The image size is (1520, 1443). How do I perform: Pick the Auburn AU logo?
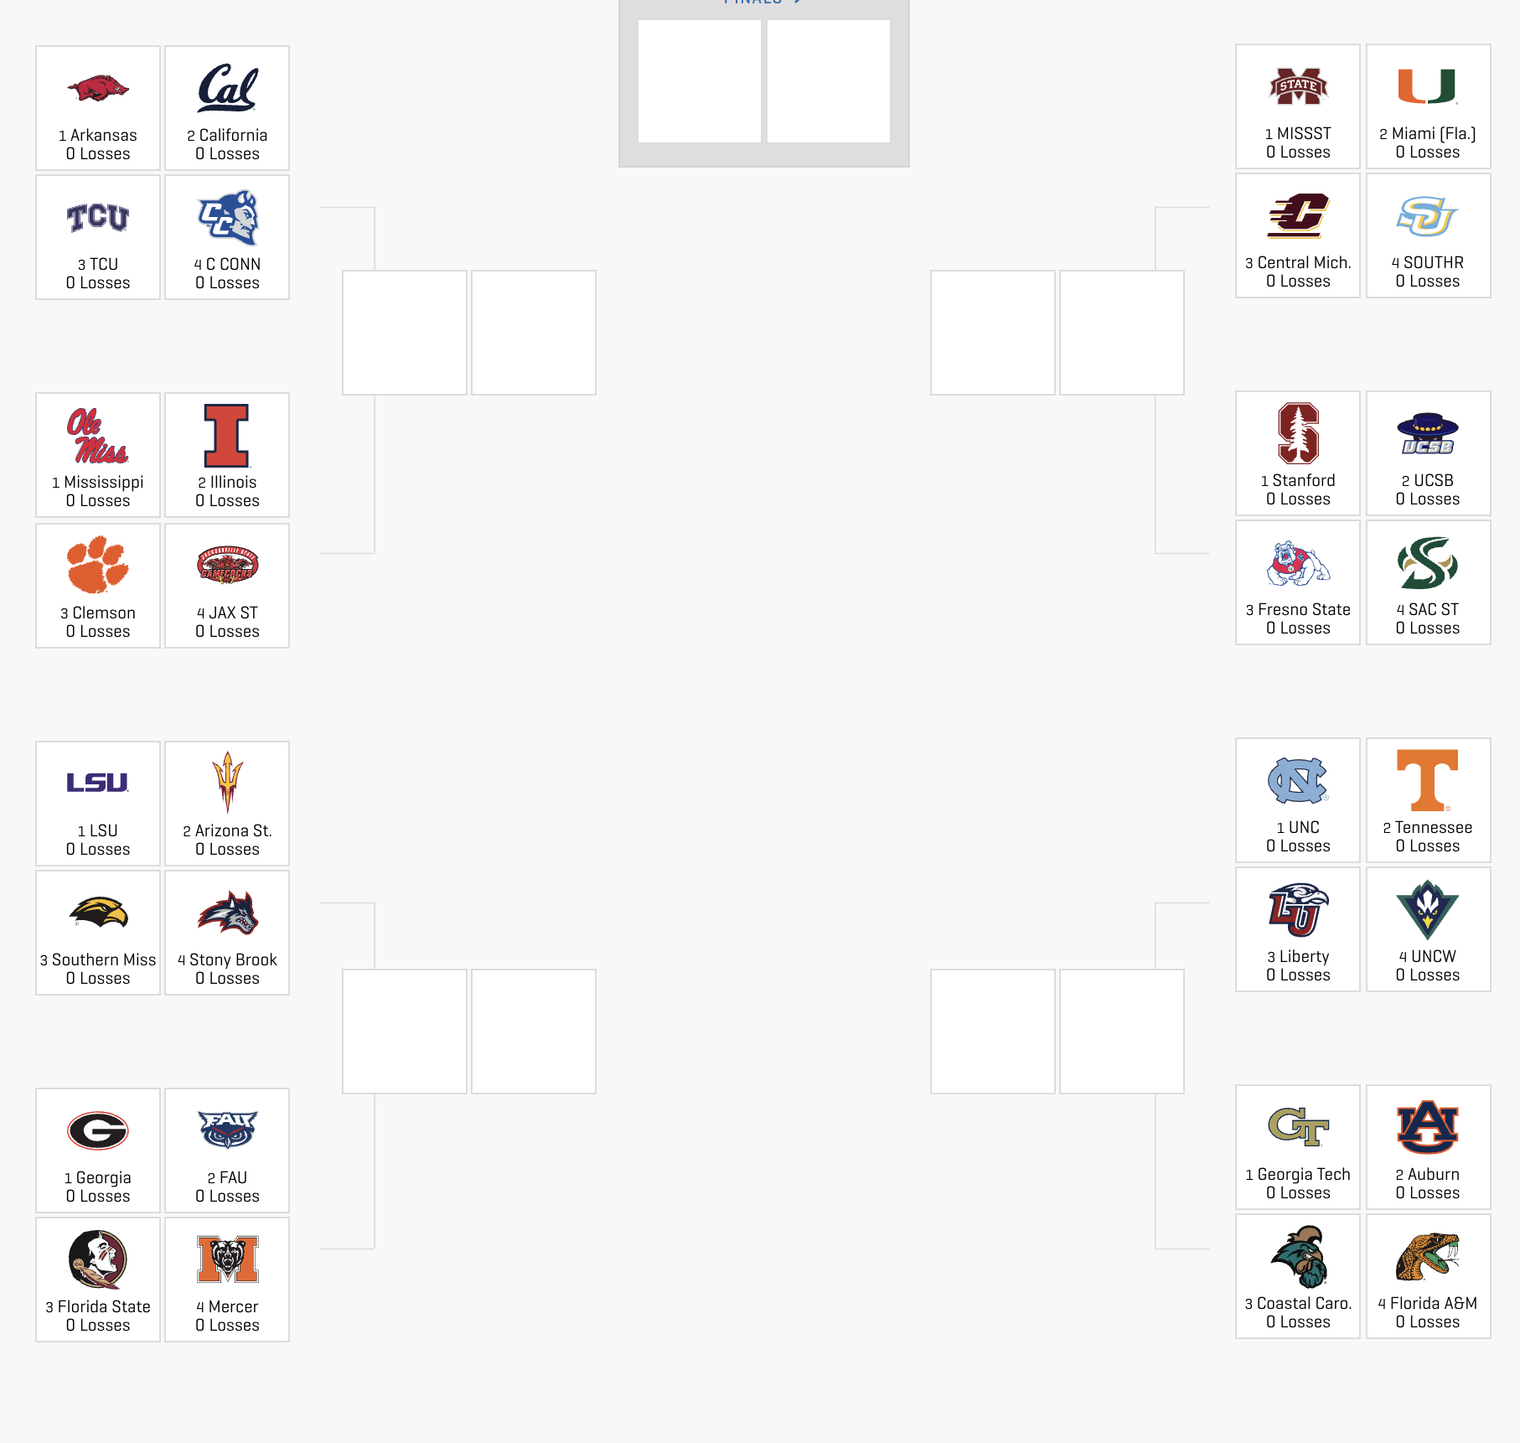(1428, 1127)
